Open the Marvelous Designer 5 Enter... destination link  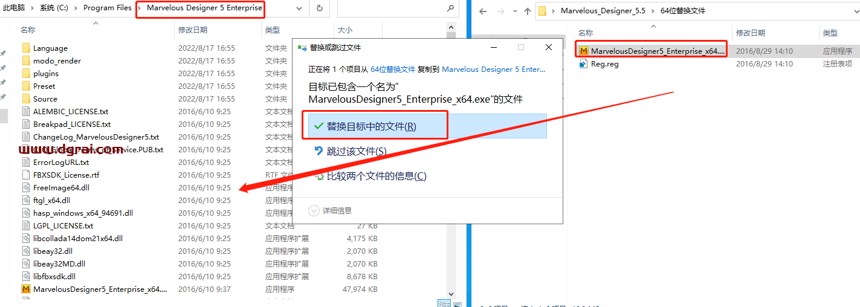point(493,69)
